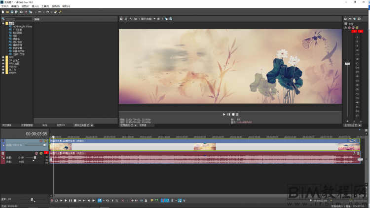The image size is (370, 208).
Task: Adjust the audio track volume slider
Action: click(35, 158)
